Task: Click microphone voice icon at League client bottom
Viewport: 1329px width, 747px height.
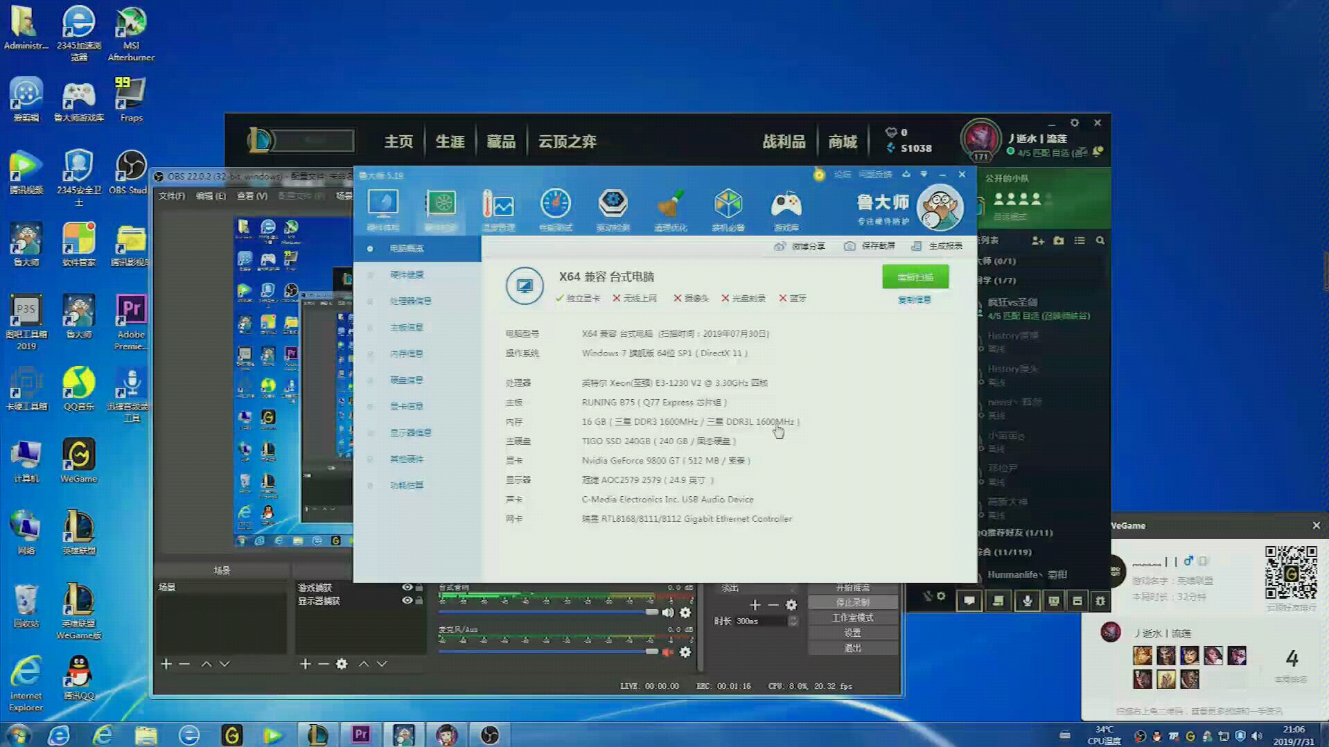Action: (x=1027, y=601)
